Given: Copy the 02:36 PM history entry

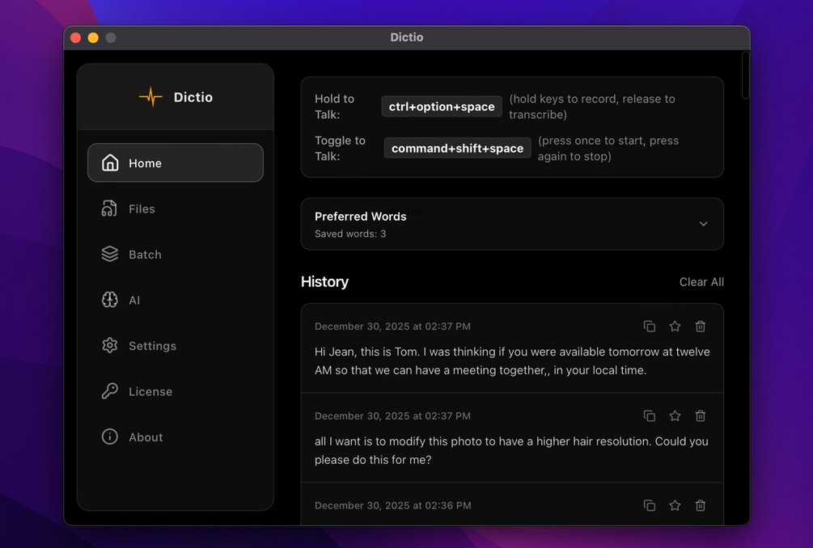Looking at the screenshot, I should (649, 505).
